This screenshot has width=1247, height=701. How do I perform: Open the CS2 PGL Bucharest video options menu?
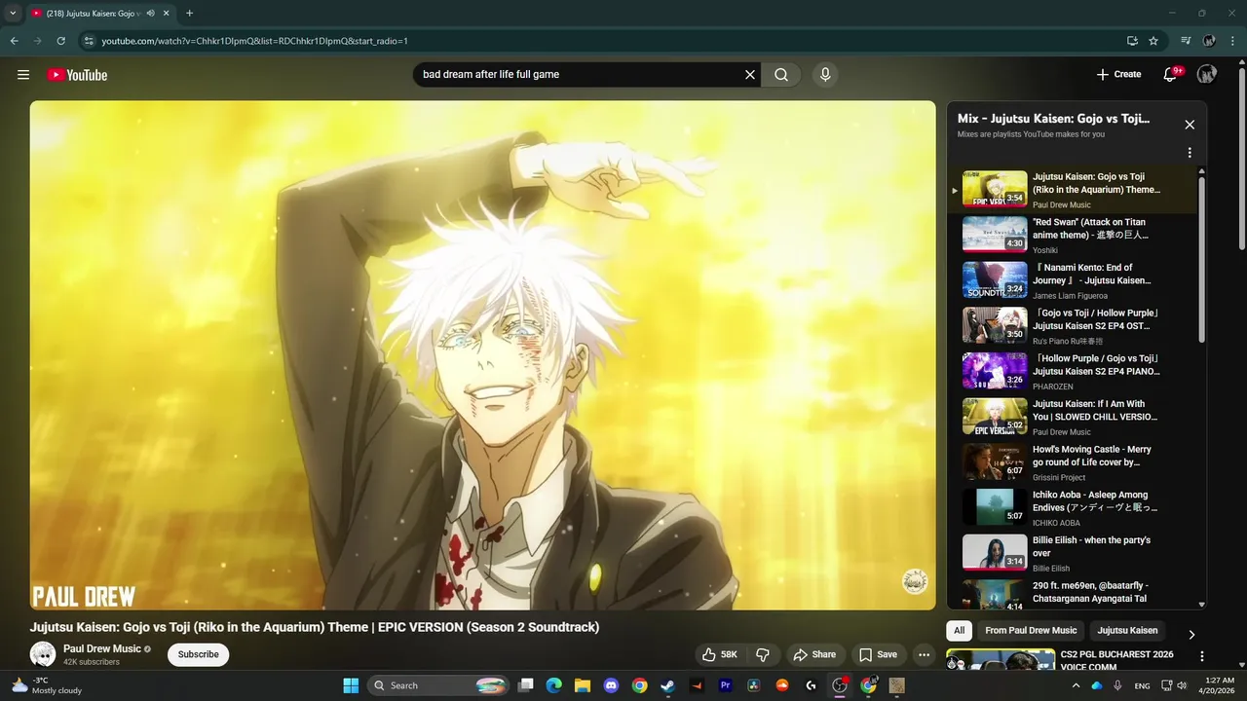click(x=1202, y=656)
